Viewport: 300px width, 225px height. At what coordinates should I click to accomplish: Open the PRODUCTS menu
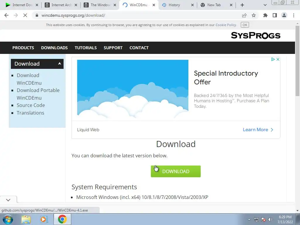(x=23, y=48)
